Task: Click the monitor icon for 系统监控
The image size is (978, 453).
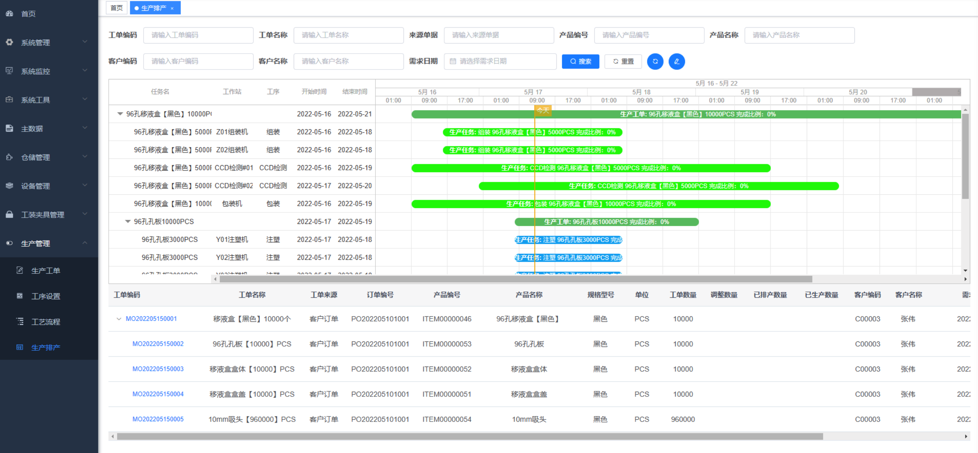Action: pos(10,71)
